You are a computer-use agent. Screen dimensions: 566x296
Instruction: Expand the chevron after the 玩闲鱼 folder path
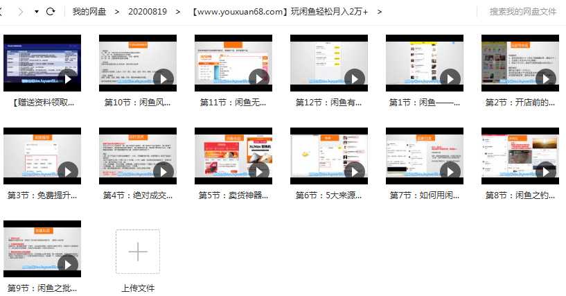point(380,12)
